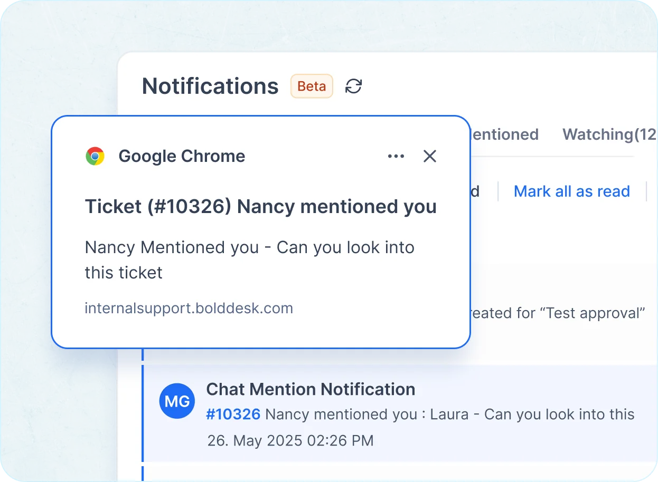Click the Beta badge
Viewport: 658px width, 482px height.
[x=312, y=86]
